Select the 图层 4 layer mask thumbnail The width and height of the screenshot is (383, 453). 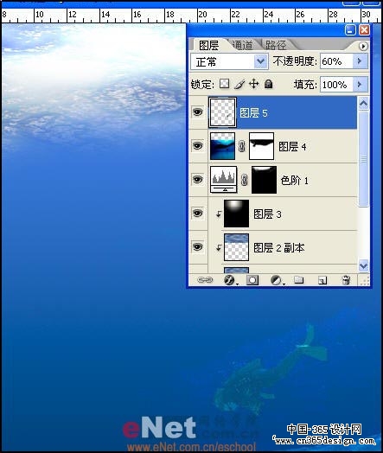261,146
